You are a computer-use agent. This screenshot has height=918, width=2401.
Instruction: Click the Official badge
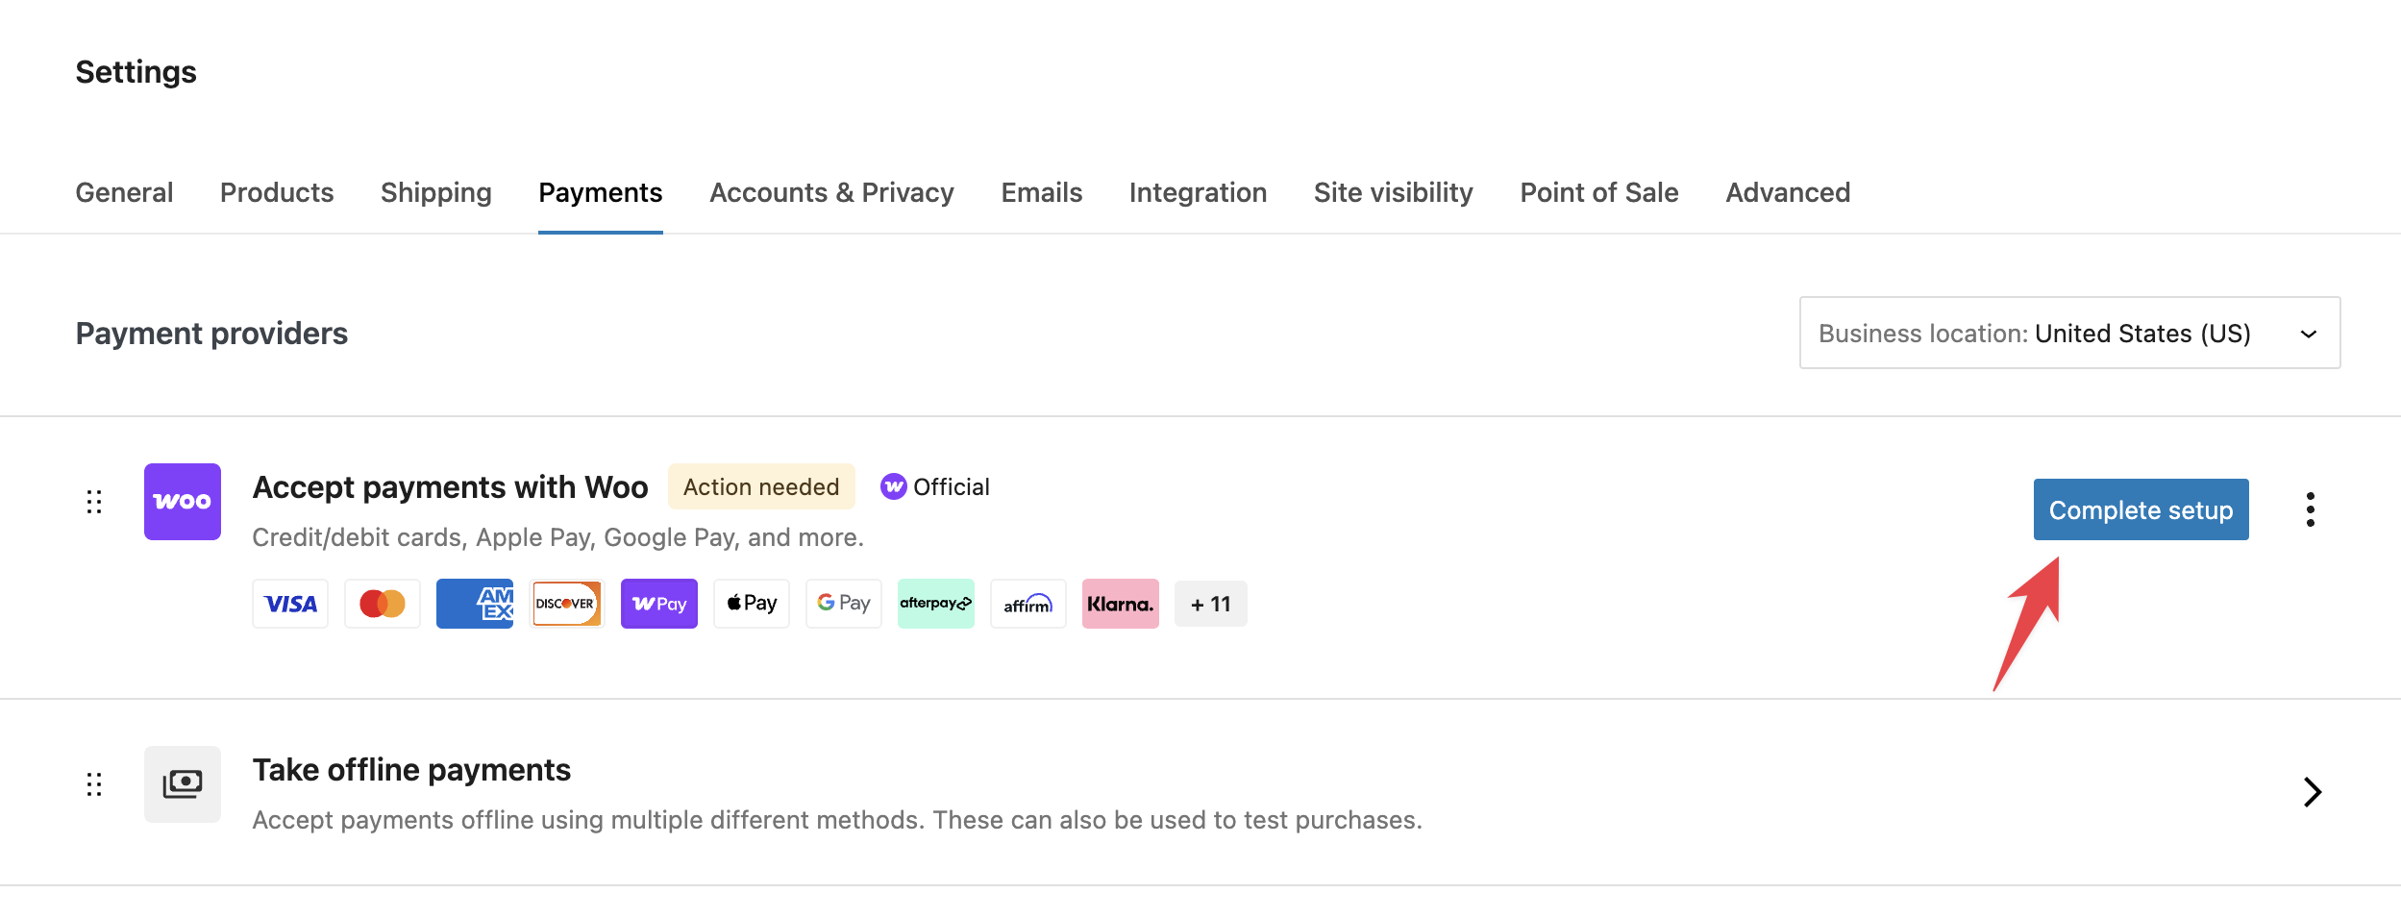pos(935,487)
